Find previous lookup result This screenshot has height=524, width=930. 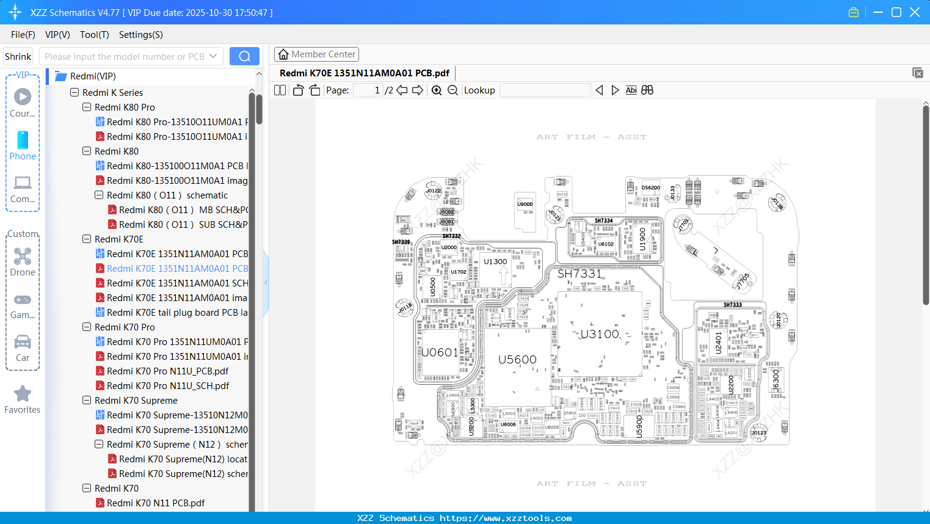click(599, 90)
